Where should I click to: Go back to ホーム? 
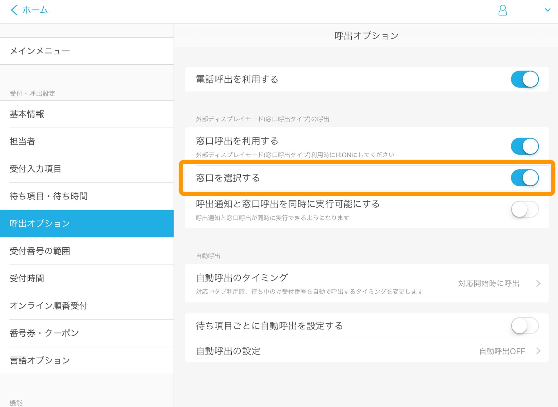(x=35, y=10)
